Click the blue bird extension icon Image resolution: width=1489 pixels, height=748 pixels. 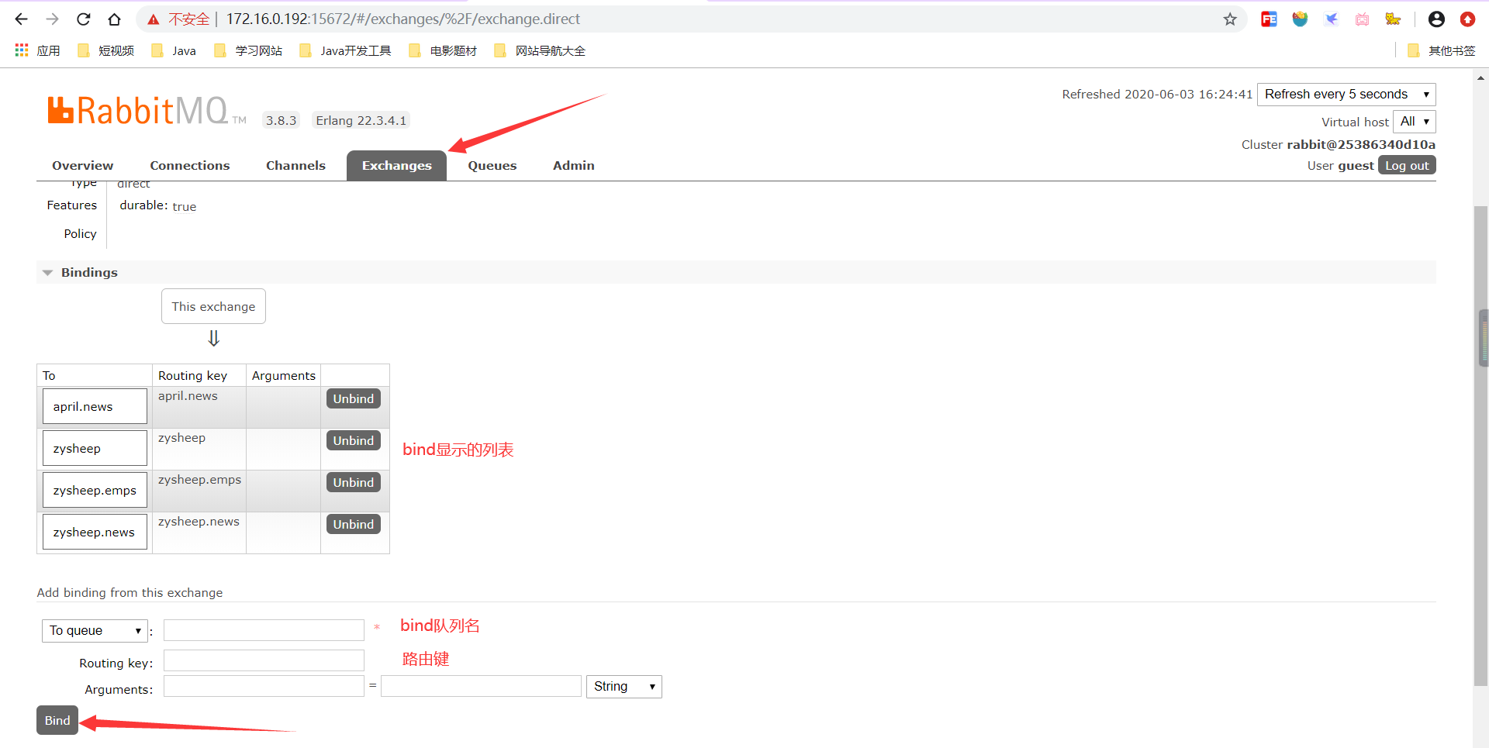coord(1331,19)
